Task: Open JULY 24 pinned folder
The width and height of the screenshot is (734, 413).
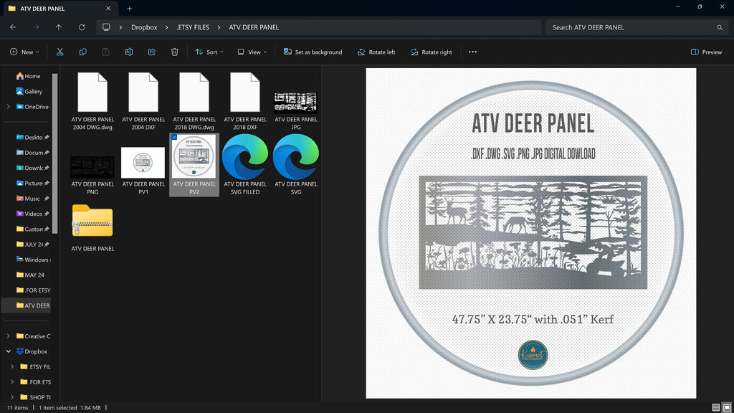Action: coord(29,245)
